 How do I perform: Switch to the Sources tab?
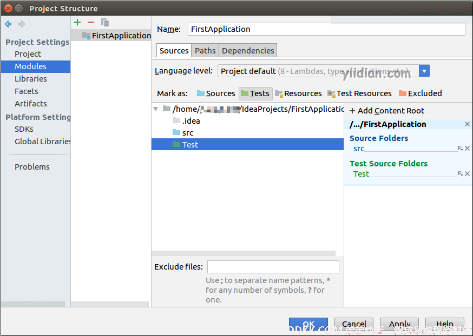click(174, 51)
